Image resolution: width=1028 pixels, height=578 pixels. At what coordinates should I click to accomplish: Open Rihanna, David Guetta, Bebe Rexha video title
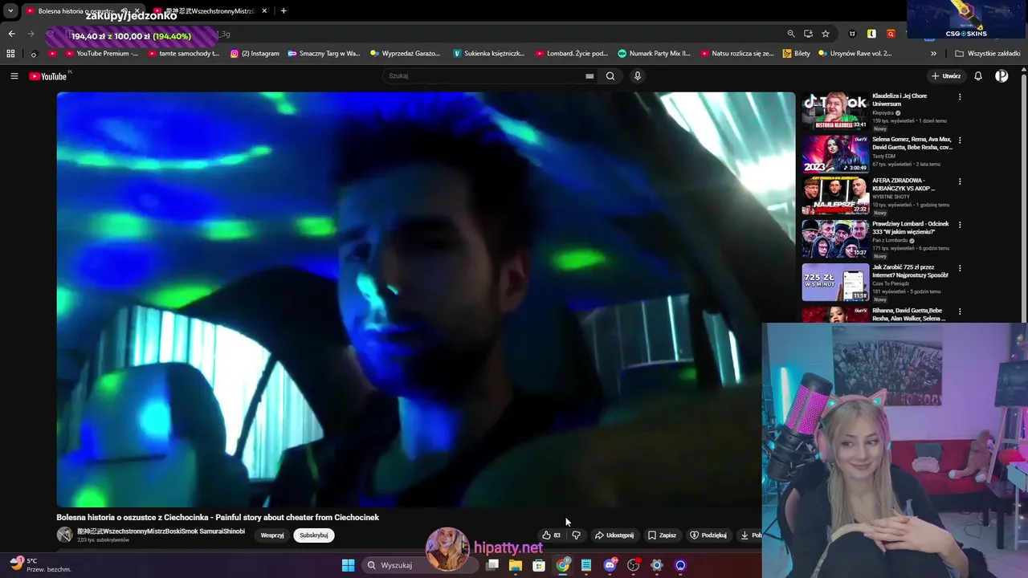(x=911, y=315)
